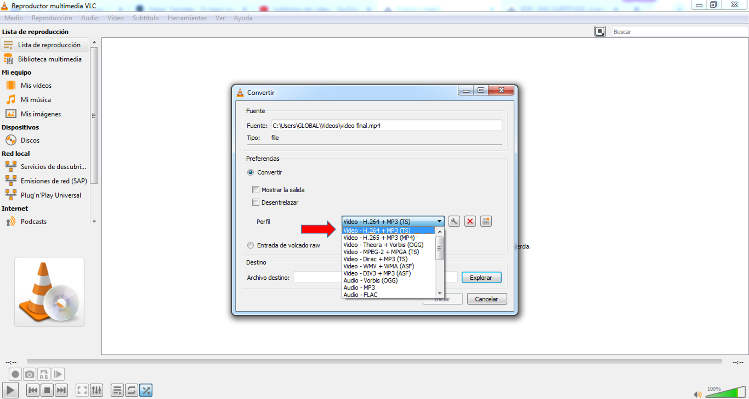Click the Fuente file path field
Screen dimensions: 749x399
click(386, 126)
